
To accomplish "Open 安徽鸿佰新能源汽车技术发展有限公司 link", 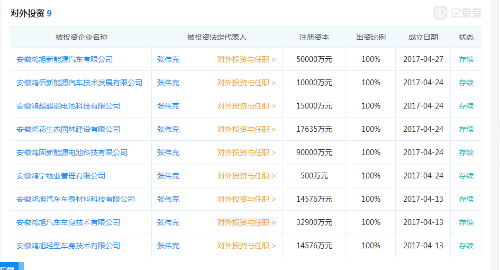I will (x=79, y=83).
